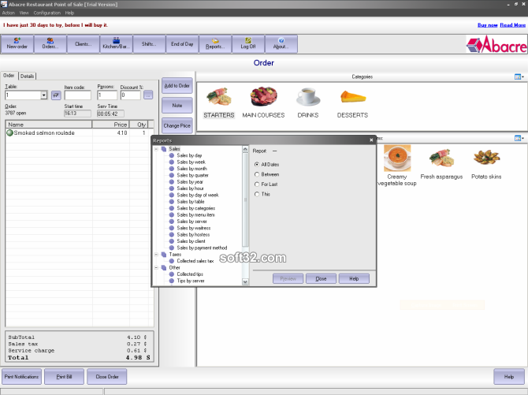This screenshot has width=528, height=395.
Task: Choose the Between radio option
Action: click(257, 174)
